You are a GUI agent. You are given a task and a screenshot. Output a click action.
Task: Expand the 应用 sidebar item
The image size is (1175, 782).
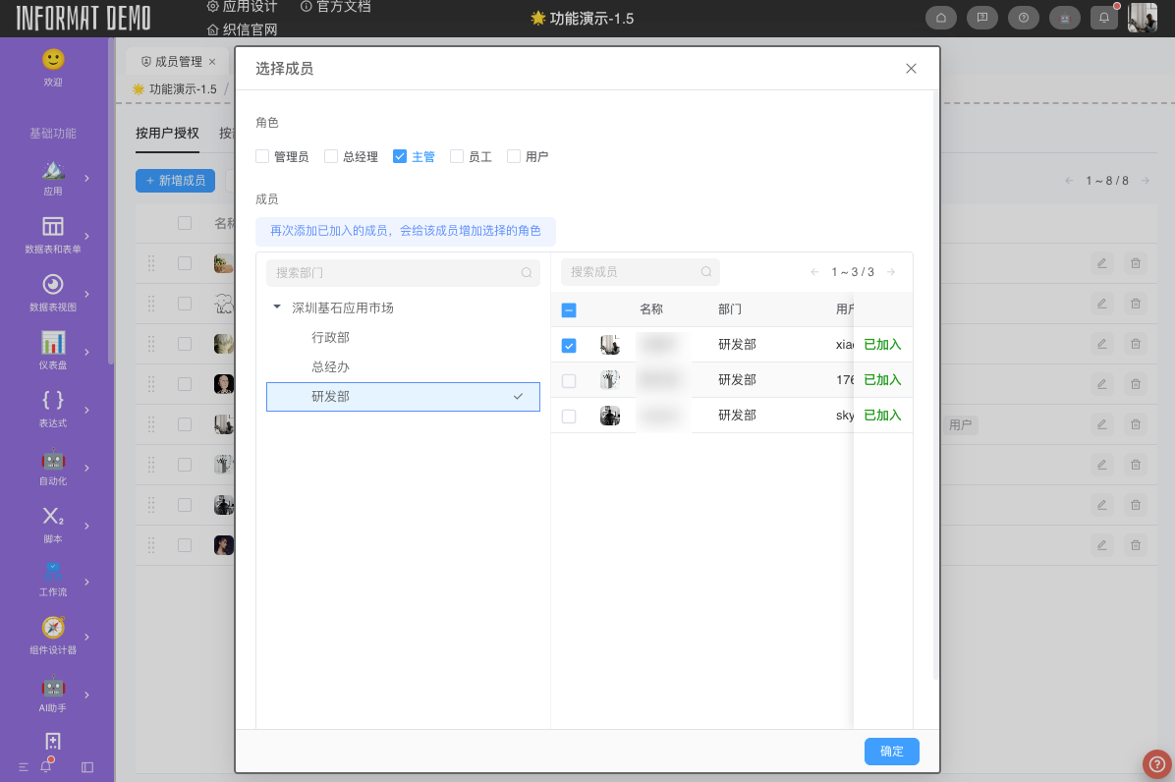click(x=53, y=177)
